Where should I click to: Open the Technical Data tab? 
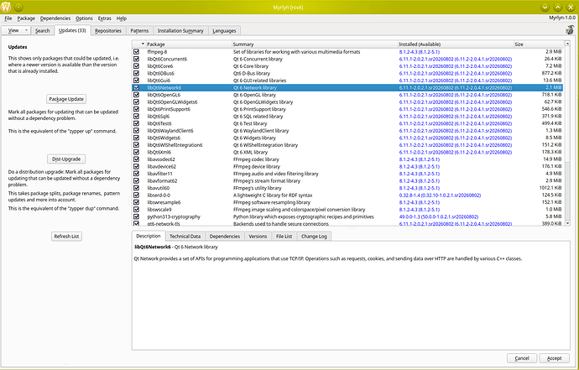[x=185, y=237]
